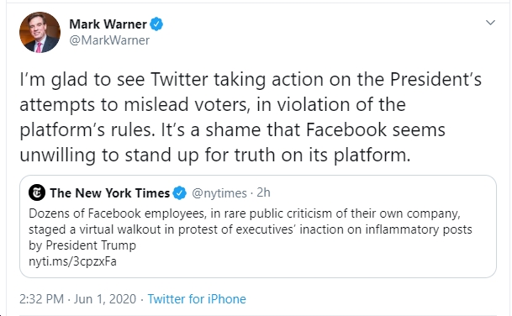Click Mark Warner's profile photo
The image size is (512, 316).
pos(40,32)
